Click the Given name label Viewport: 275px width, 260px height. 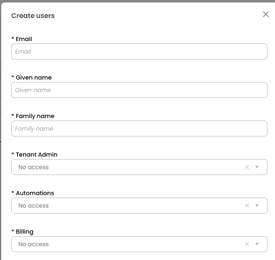tap(33, 77)
